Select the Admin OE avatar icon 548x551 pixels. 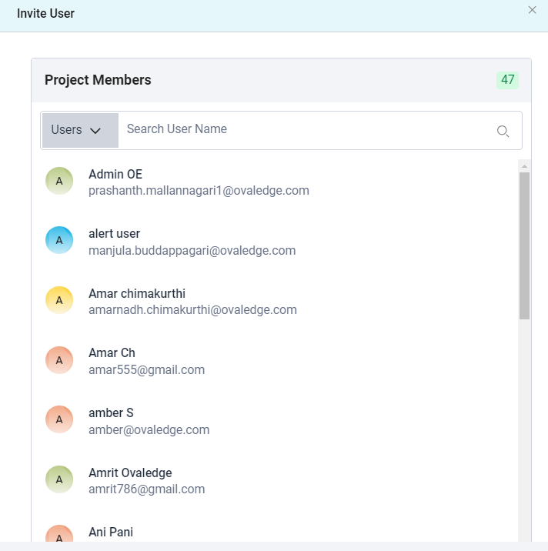[x=59, y=181]
